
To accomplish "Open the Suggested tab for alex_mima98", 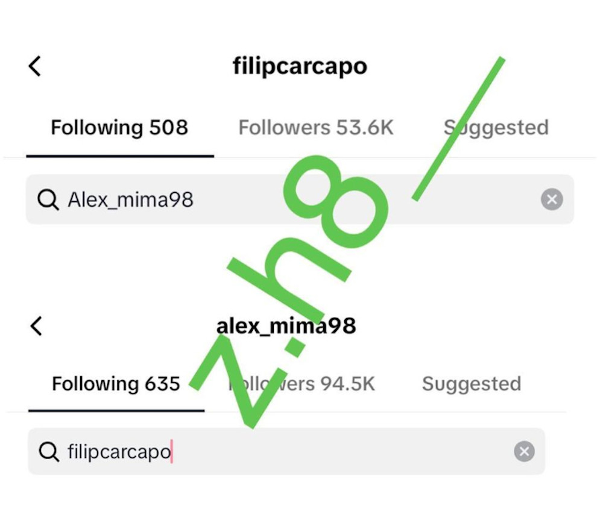I will pos(472,384).
